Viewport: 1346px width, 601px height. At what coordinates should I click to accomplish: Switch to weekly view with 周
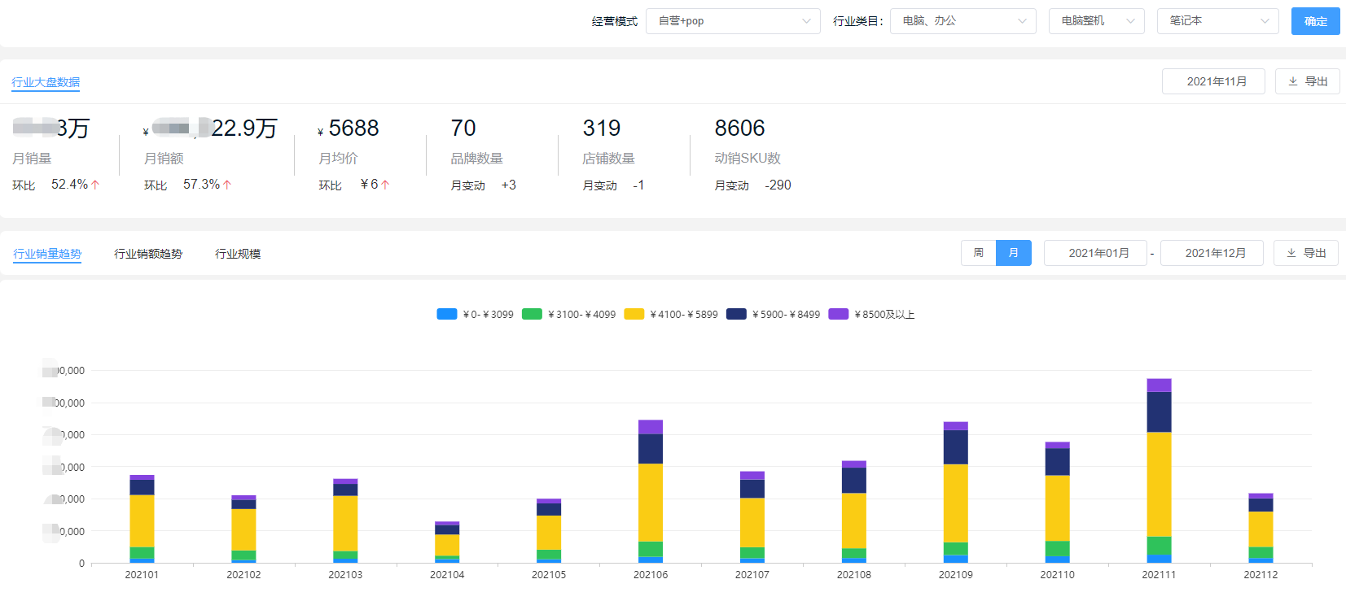tap(978, 253)
